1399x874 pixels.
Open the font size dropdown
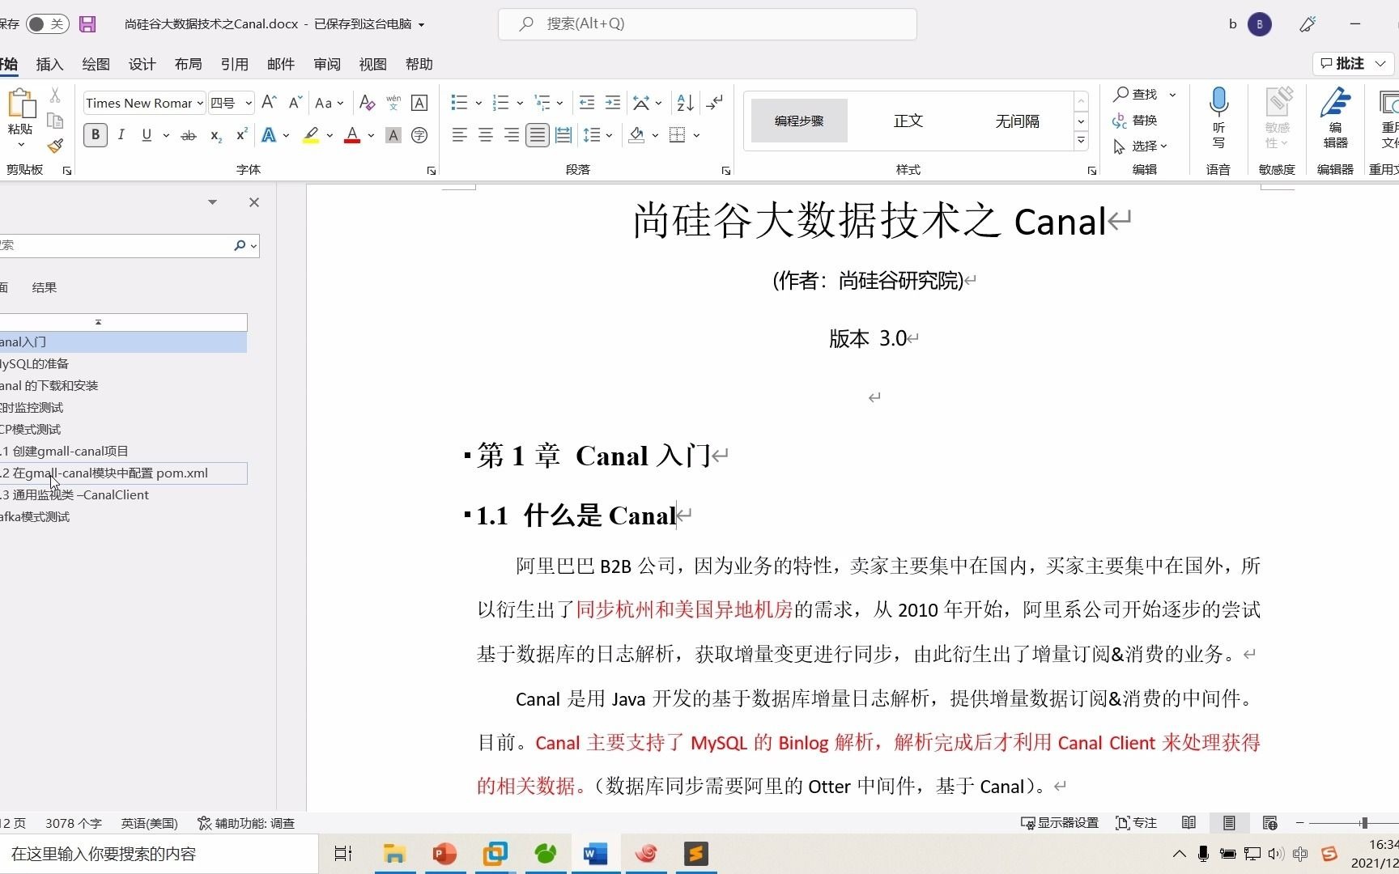(249, 103)
